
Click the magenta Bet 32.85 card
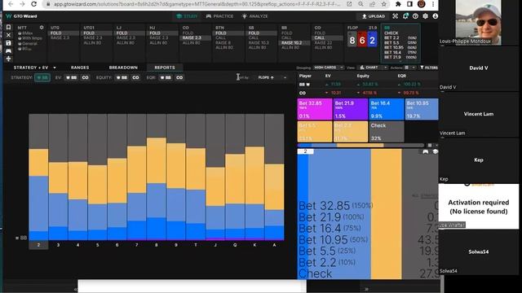pos(315,109)
